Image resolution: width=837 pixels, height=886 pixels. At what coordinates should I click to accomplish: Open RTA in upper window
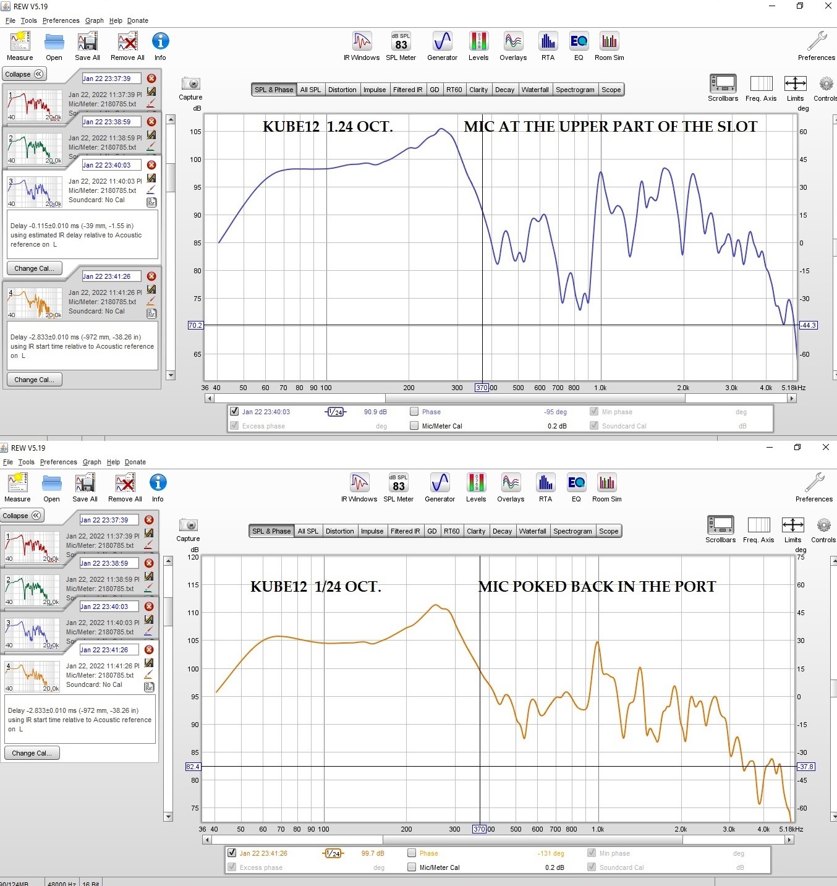548,41
